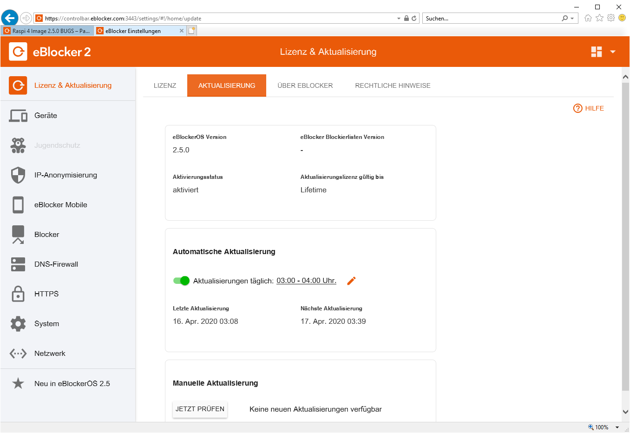This screenshot has width=630, height=433.
Task: Close the eBlocker Einstellungen browser tab
Action: click(x=182, y=31)
